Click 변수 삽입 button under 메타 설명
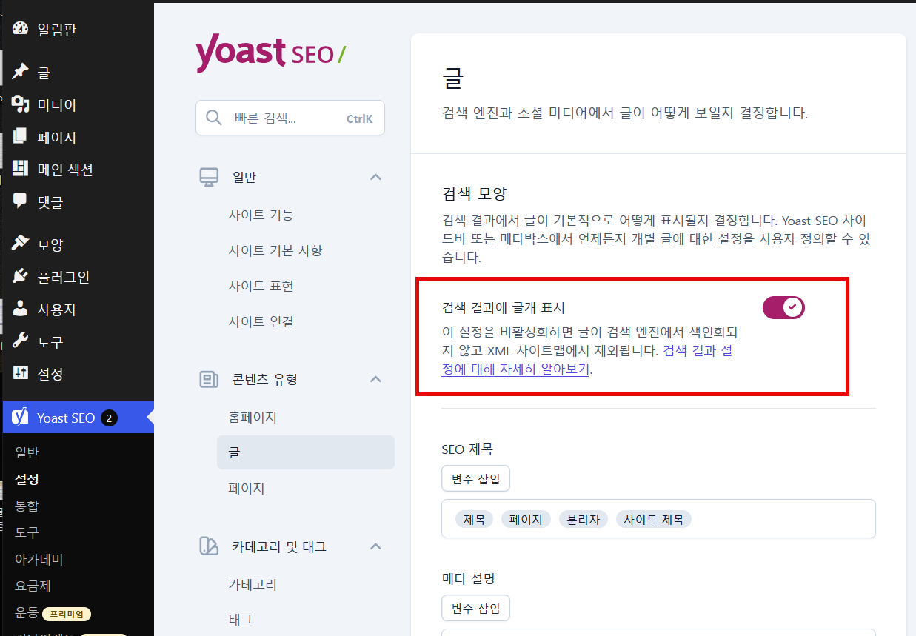 point(475,609)
